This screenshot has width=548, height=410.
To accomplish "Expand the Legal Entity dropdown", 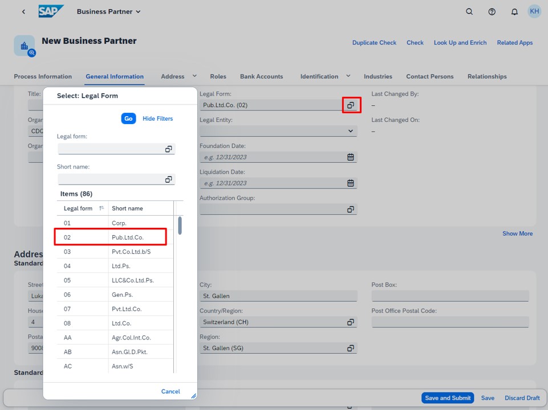I will [351, 131].
